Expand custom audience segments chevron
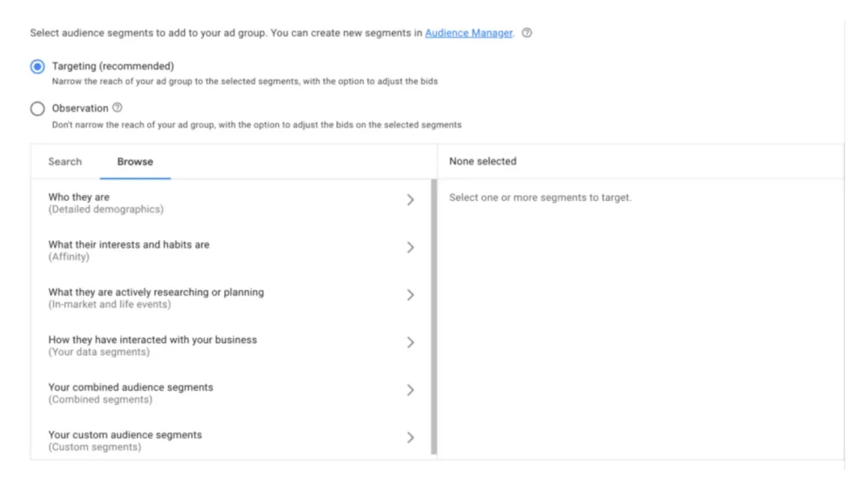 coord(411,437)
